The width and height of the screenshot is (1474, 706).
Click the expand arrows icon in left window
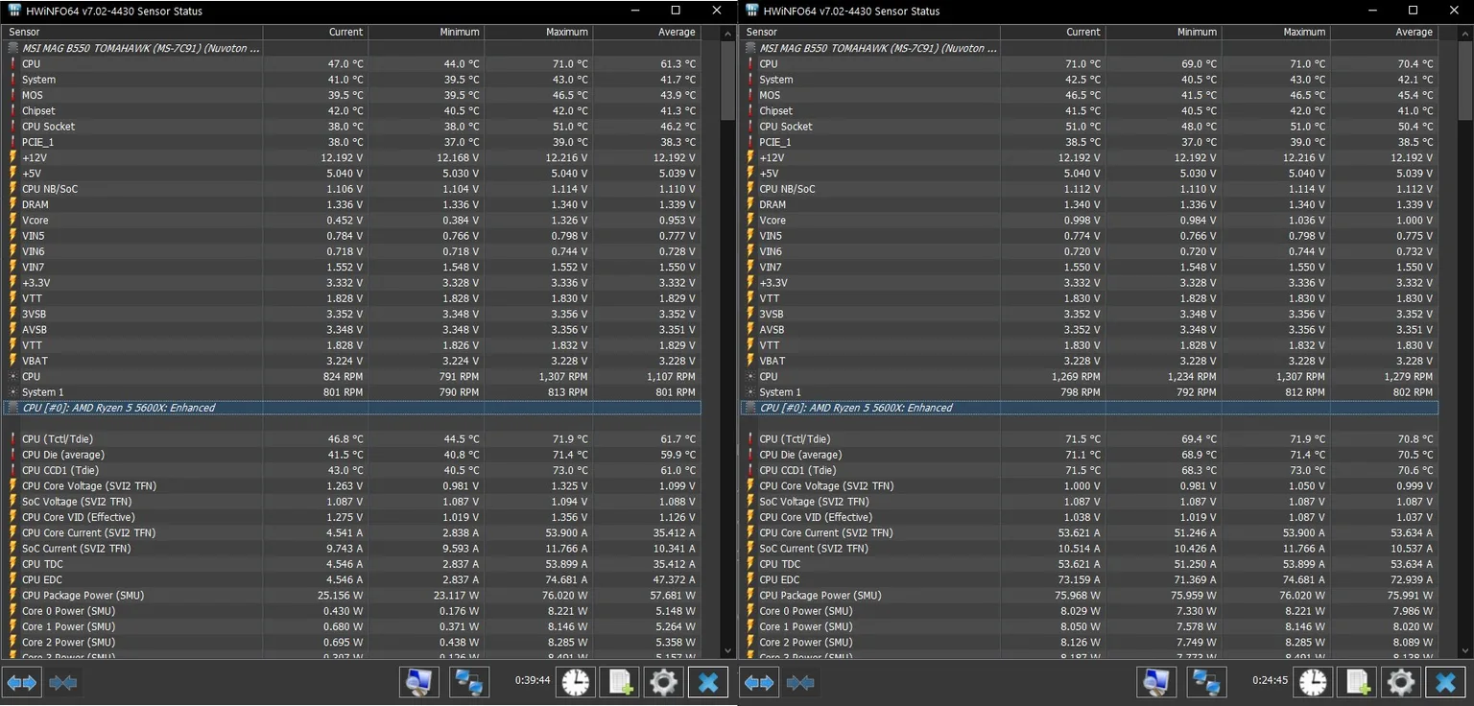pos(22,682)
